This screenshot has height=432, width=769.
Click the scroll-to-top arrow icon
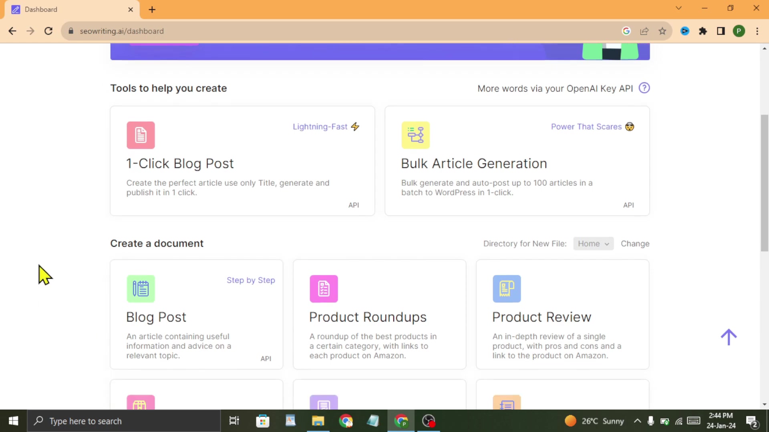(729, 337)
